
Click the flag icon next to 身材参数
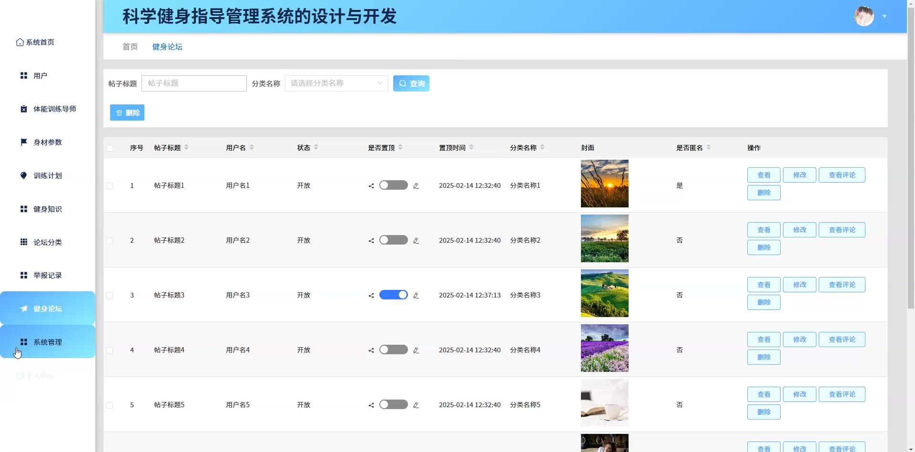point(23,142)
